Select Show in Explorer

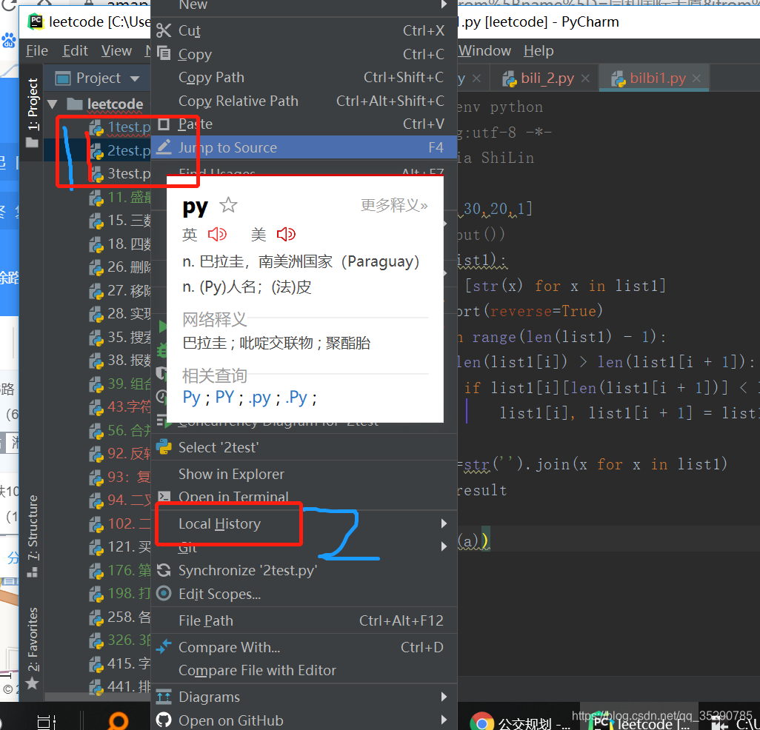pos(304,474)
